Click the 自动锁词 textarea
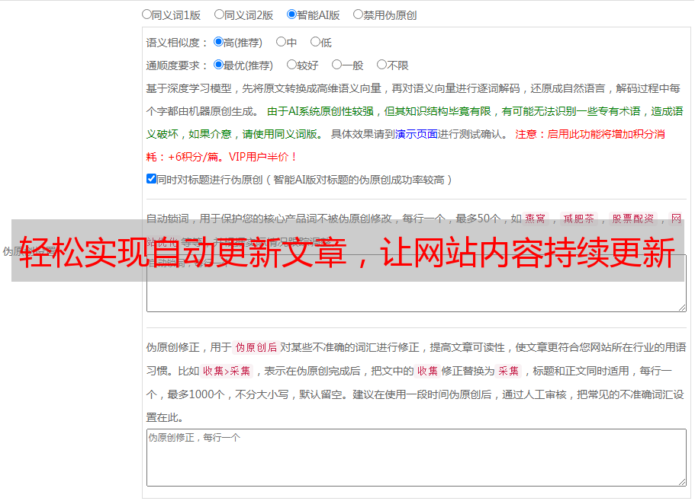 (x=417, y=283)
